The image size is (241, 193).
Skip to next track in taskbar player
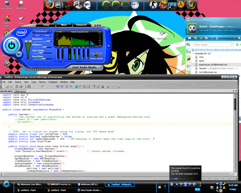(190, 184)
